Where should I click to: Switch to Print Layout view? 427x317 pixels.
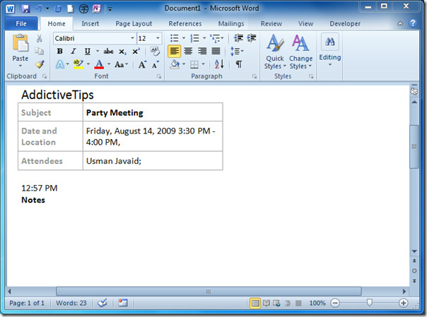coord(255,303)
